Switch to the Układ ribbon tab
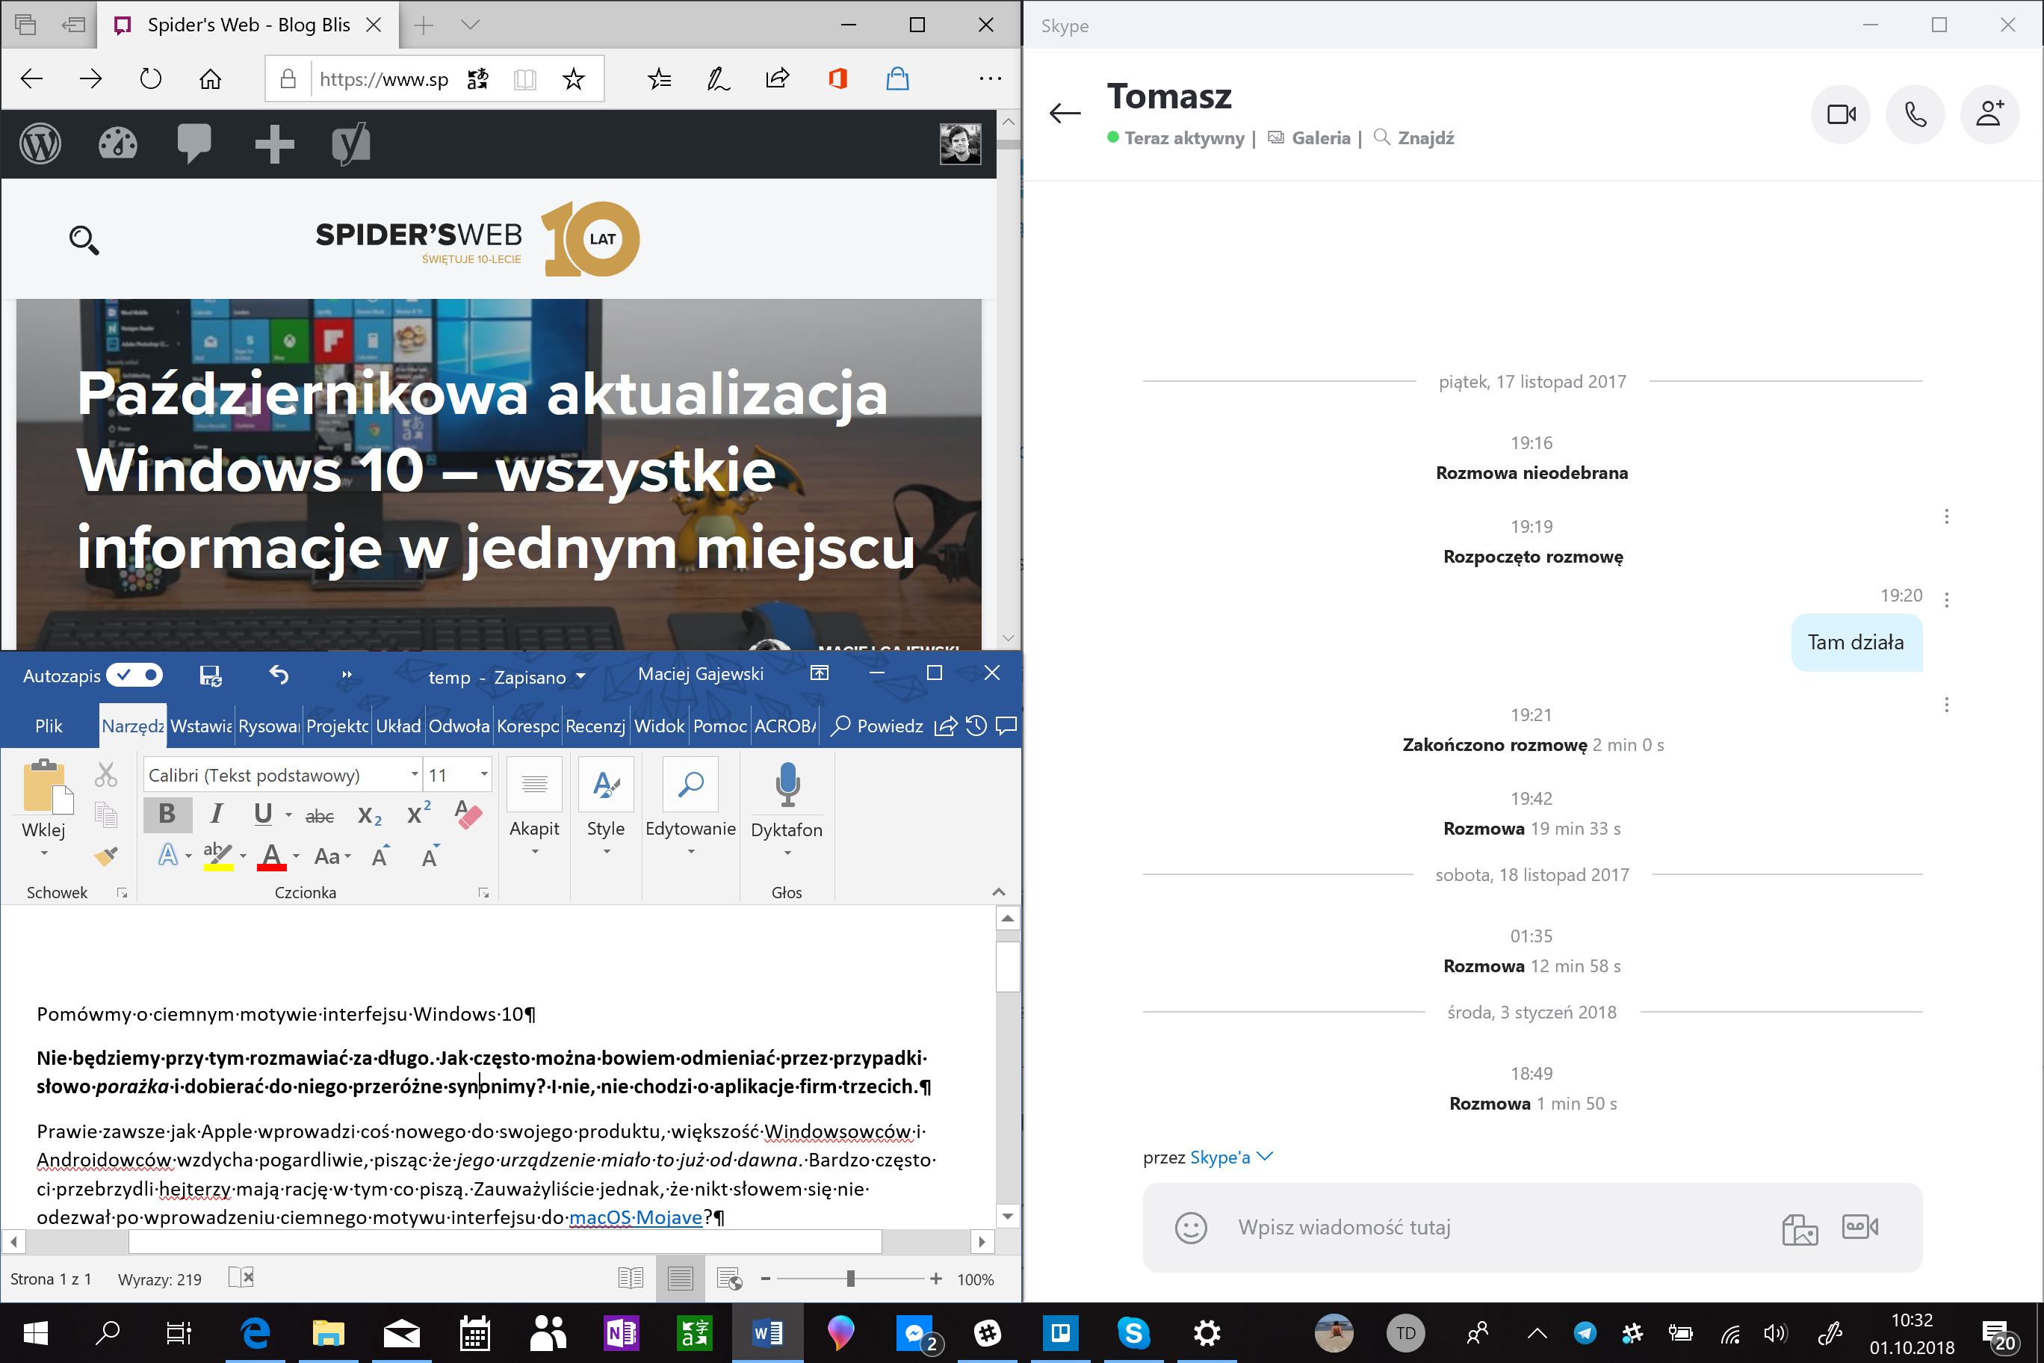The height and width of the screenshot is (1363, 2044). (x=398, y=726)
